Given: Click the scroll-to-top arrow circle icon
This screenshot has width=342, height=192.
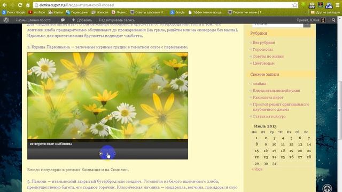Looking at the screenshot, I should (327, 188).
